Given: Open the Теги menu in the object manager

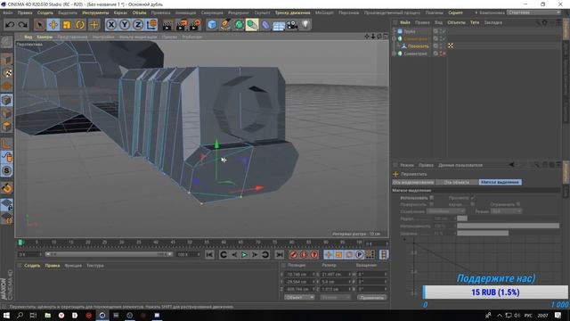Looking at the screenshot, I should point(475,22).
